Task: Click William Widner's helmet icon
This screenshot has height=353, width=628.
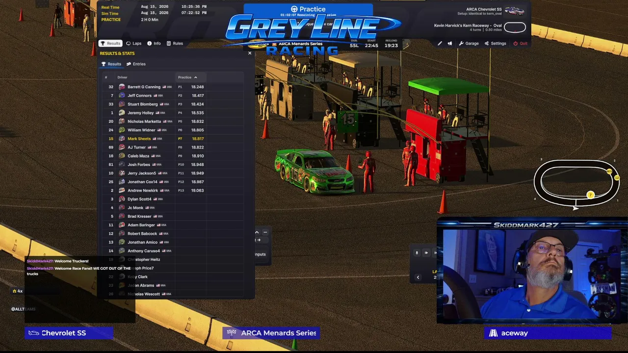Action: point(122,130)
